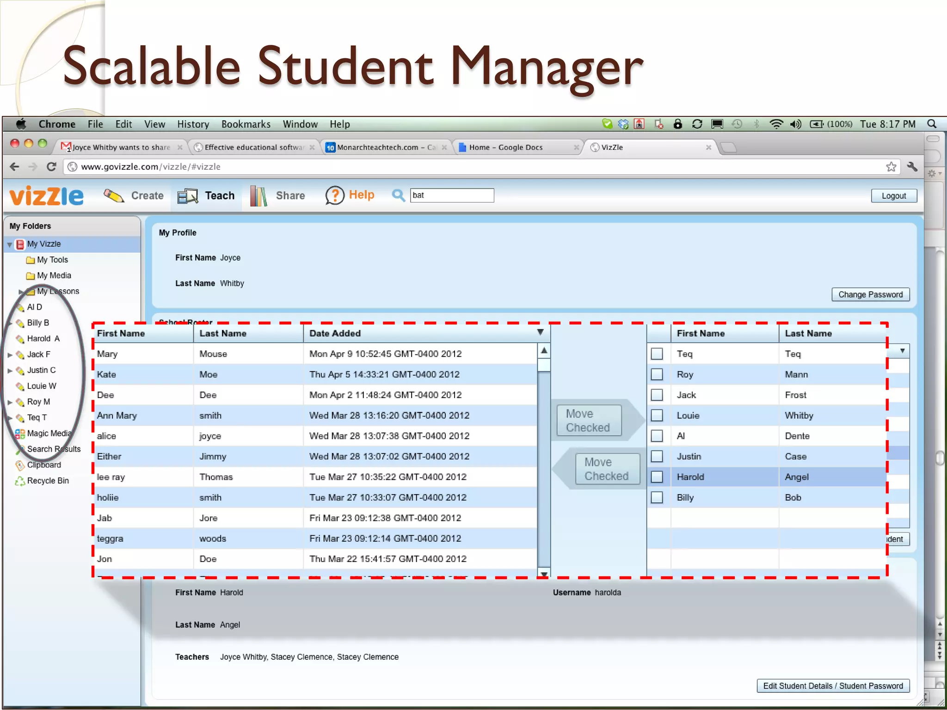Check the box for Louie Whitby

(x=657, y=416)
